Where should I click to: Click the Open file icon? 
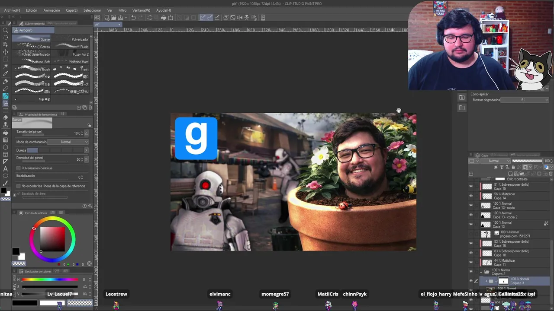point(113,18)
